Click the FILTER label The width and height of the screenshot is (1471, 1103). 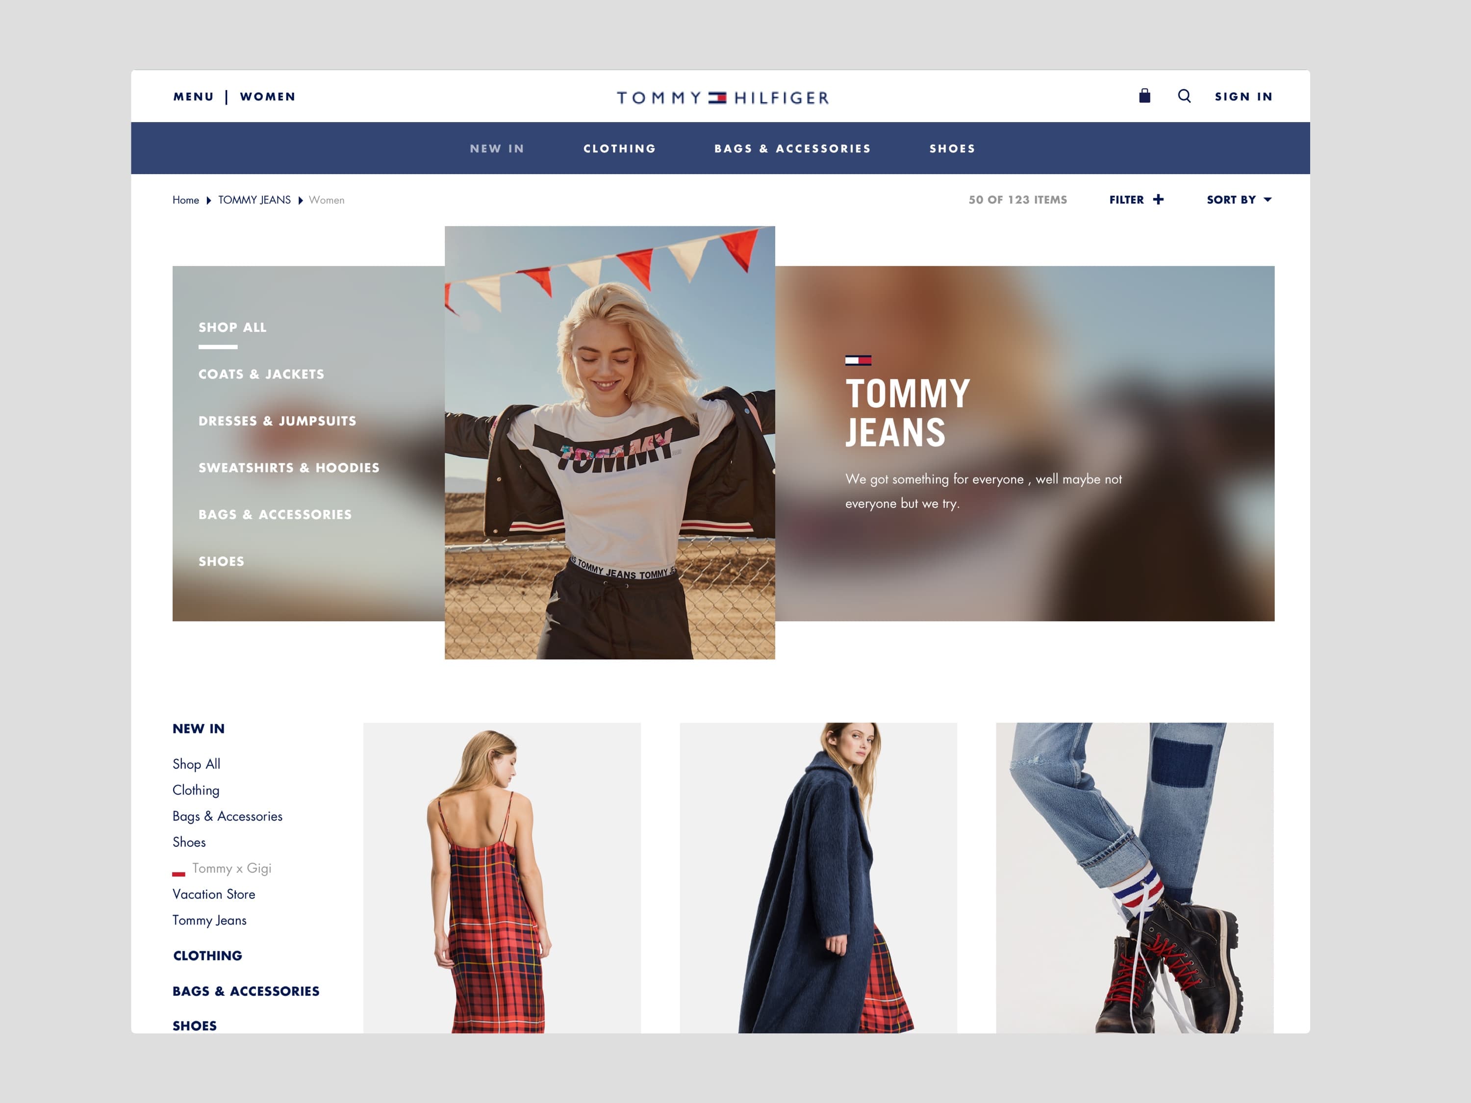[x=1126, y=200]
